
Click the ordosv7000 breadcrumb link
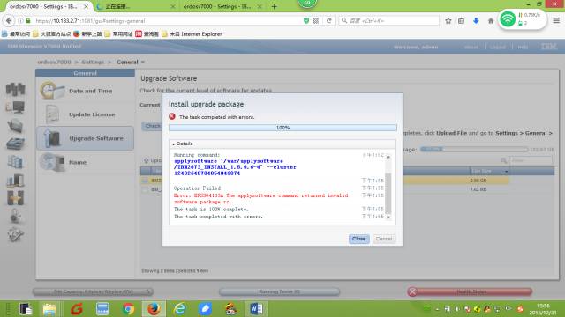55,62
